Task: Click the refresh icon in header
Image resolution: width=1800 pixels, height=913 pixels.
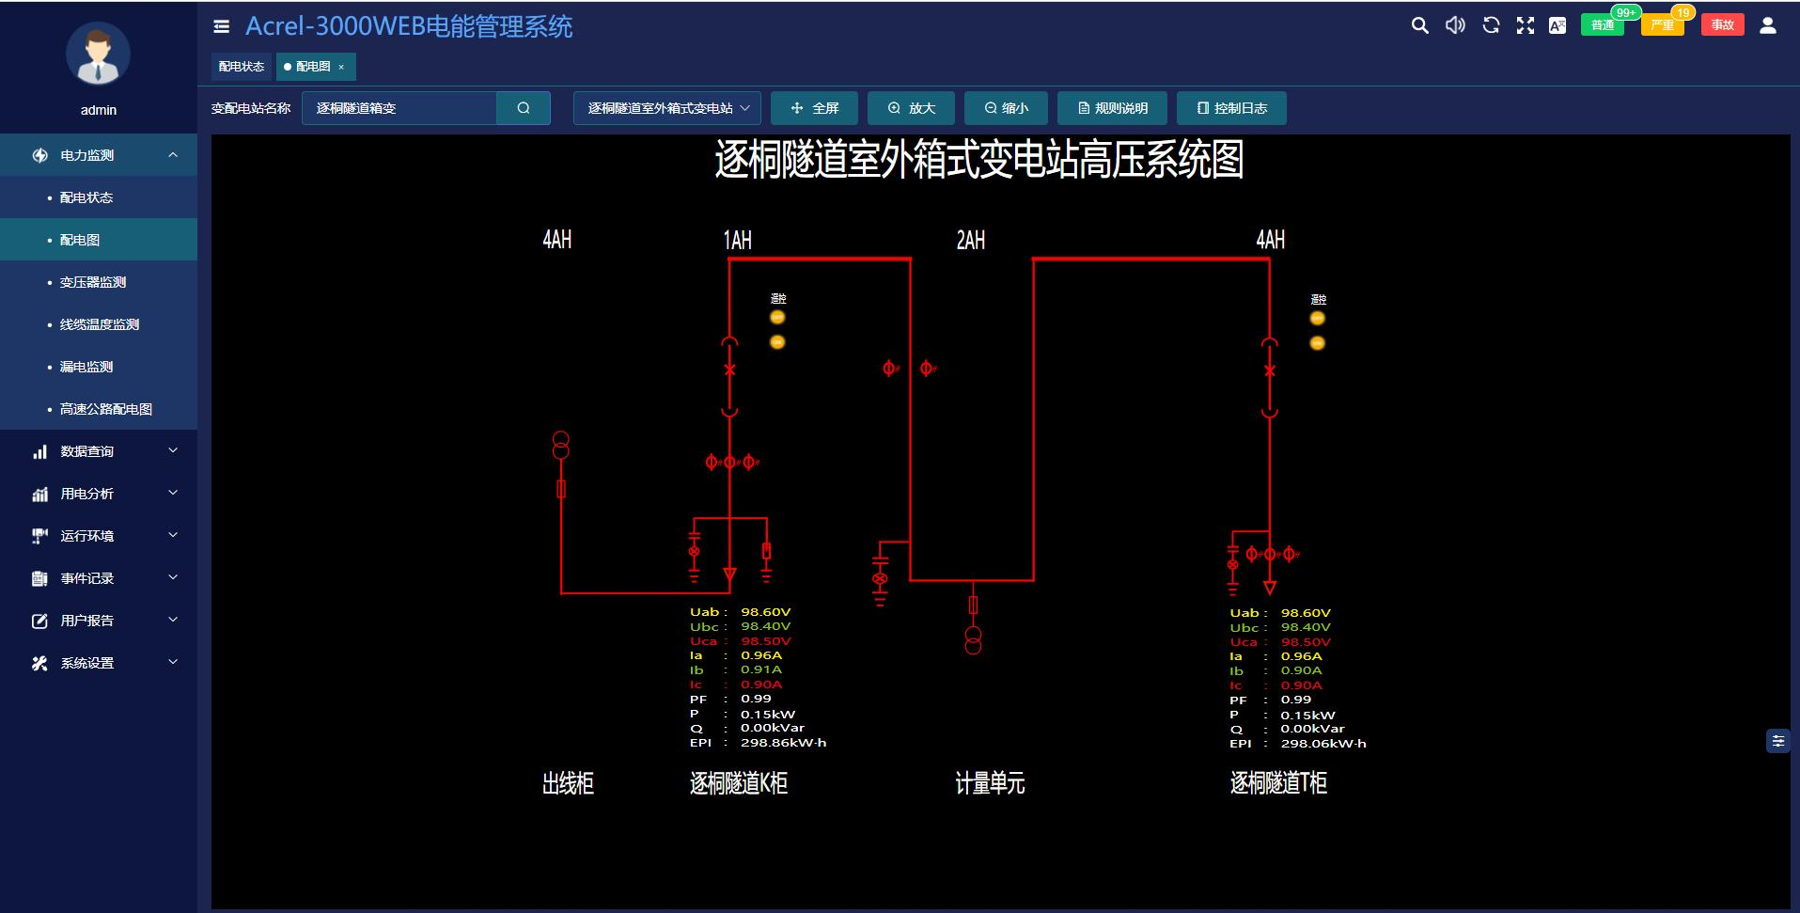Action: (x=1491, y=25)
